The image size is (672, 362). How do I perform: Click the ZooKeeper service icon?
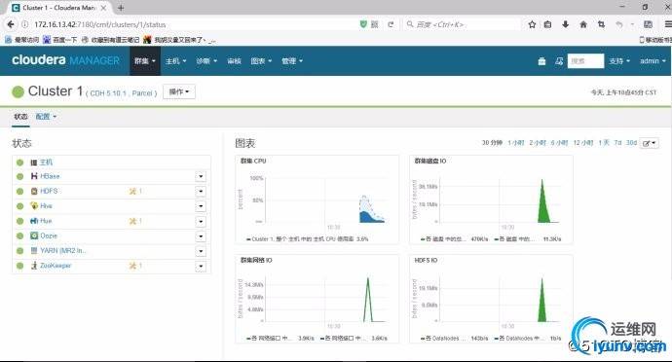pyautogui.click(x=34, y=266)
